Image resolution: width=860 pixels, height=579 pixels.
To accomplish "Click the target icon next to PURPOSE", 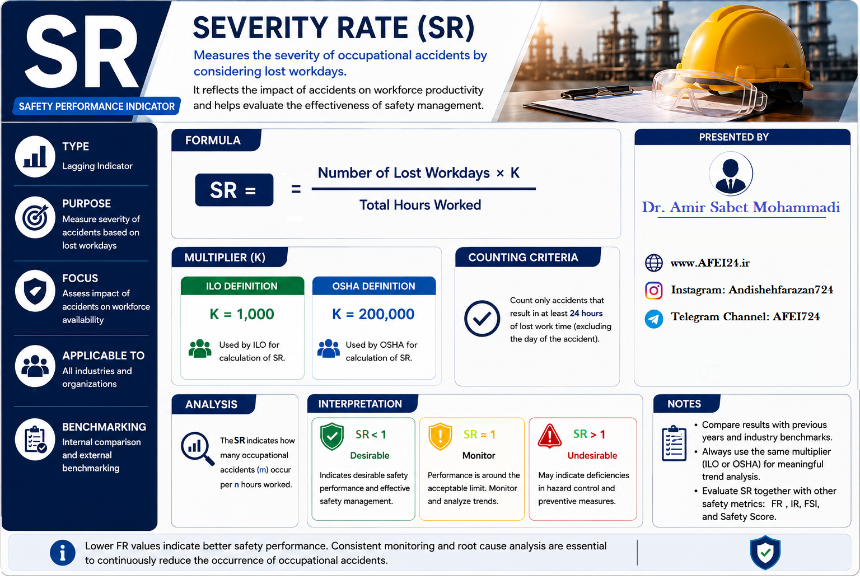I will (x=35, y=217).
